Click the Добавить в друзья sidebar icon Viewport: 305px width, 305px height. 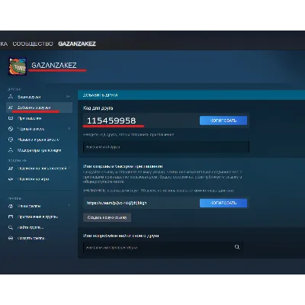(x=11, y=108)
